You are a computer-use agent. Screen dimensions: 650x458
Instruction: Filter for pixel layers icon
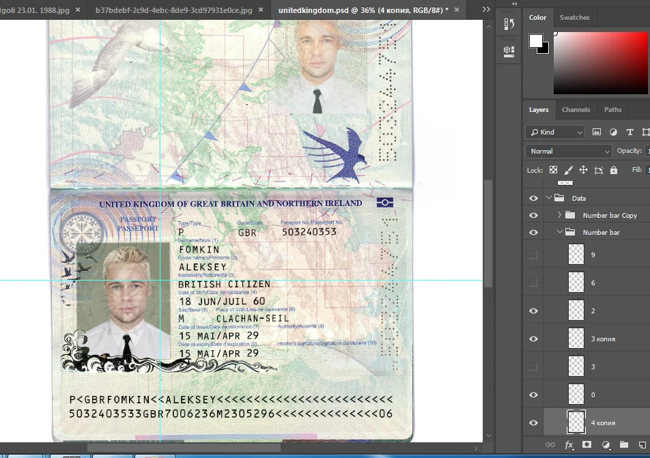tap(597, 132)
